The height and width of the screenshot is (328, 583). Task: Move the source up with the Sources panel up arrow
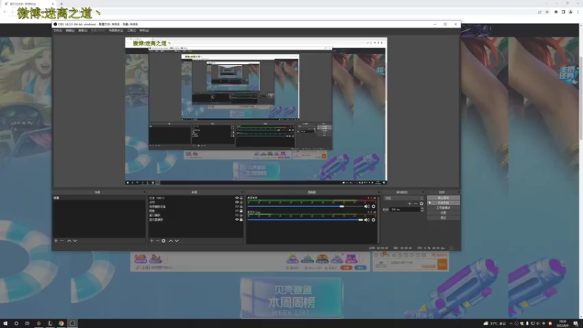pos(171,241)
